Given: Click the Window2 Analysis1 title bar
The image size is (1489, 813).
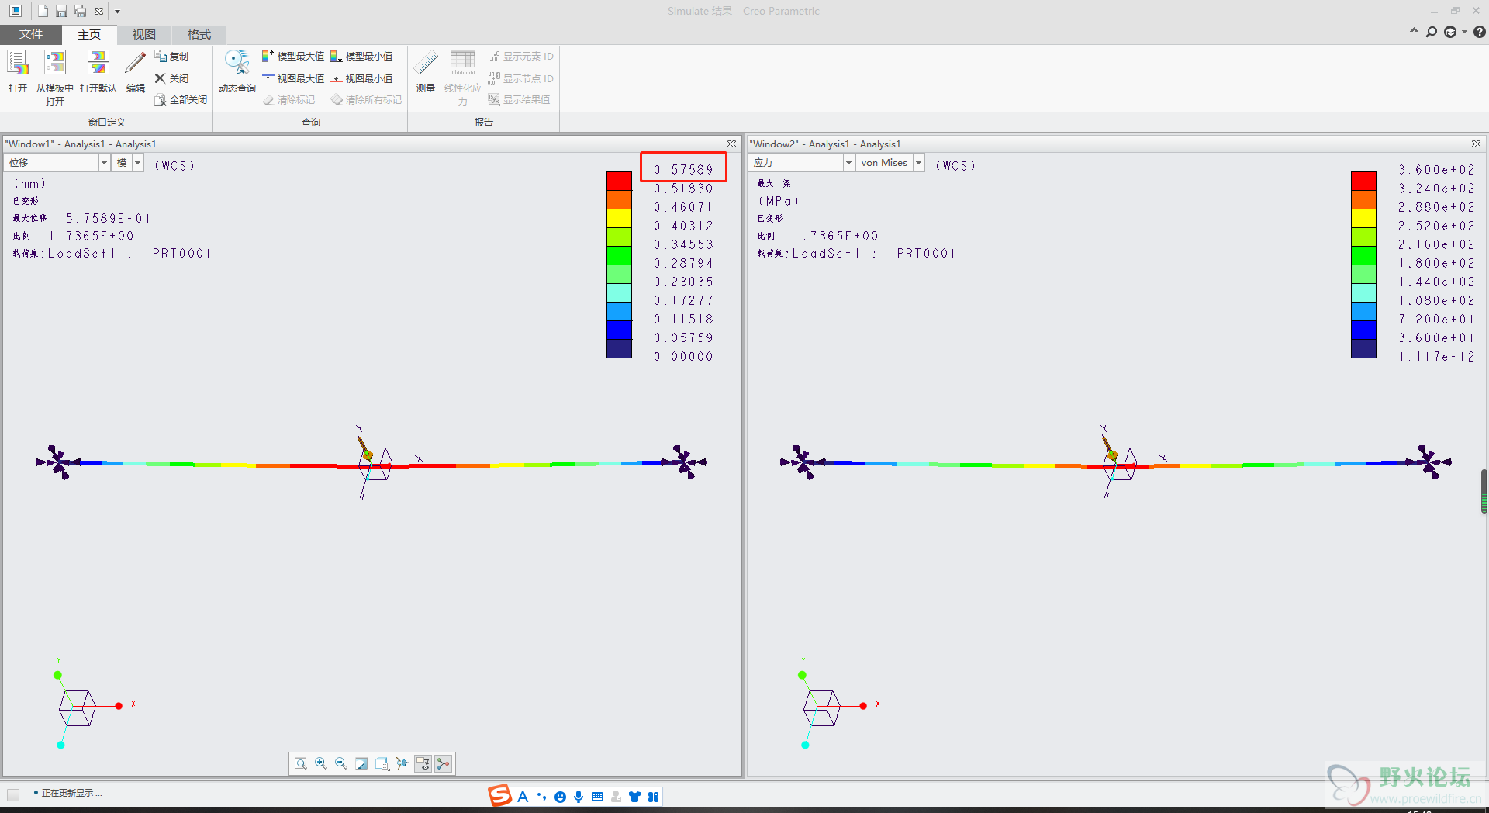Looking at the screenshot, I should (x=1116, y=144).
